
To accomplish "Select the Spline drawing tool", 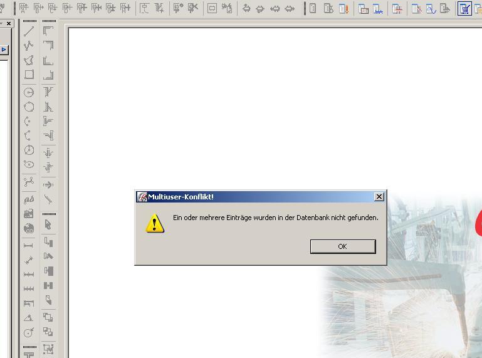I will click(x=29, y=182).
